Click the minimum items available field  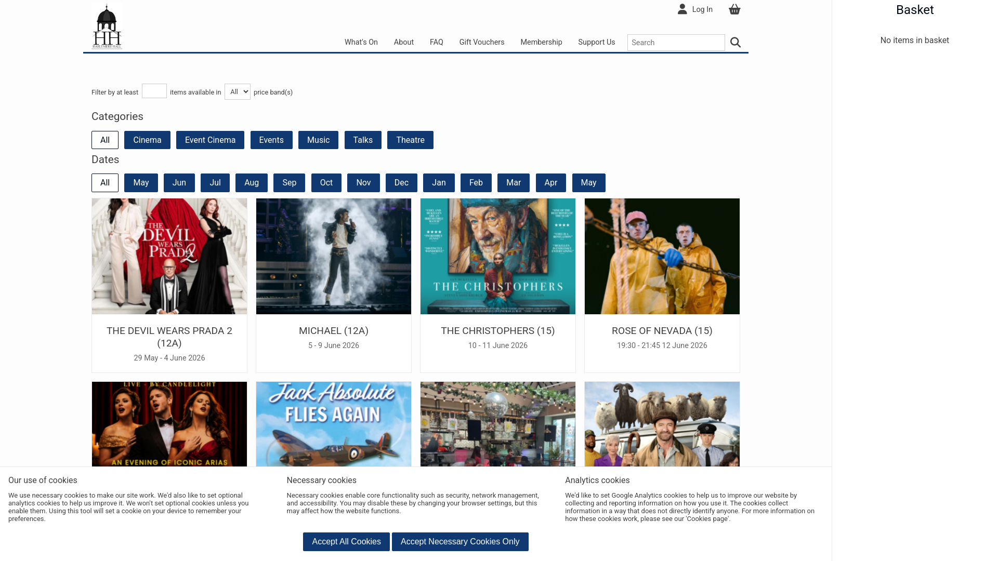coord(154,91)
